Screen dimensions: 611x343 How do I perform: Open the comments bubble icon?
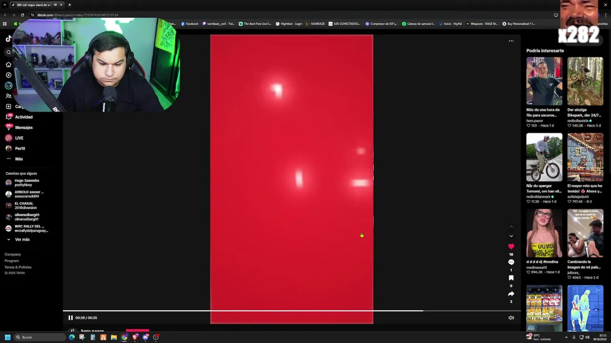point(511,262)
